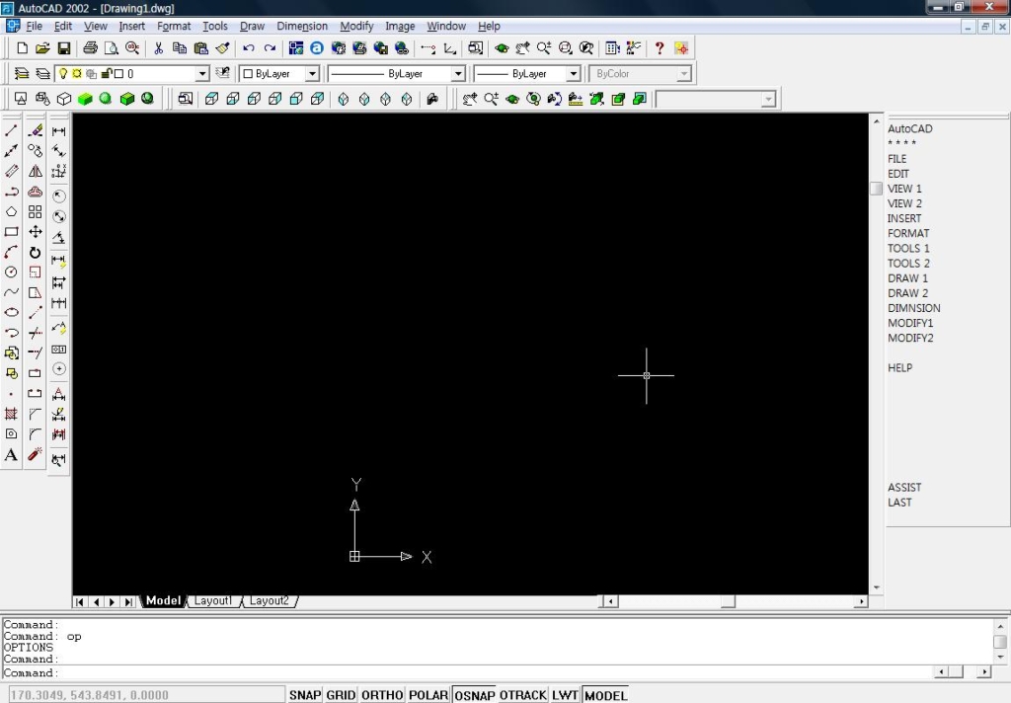Select the Rectangle draw tool
The width and height of the screenshot is (1011, 703).
tap(11, 232)
